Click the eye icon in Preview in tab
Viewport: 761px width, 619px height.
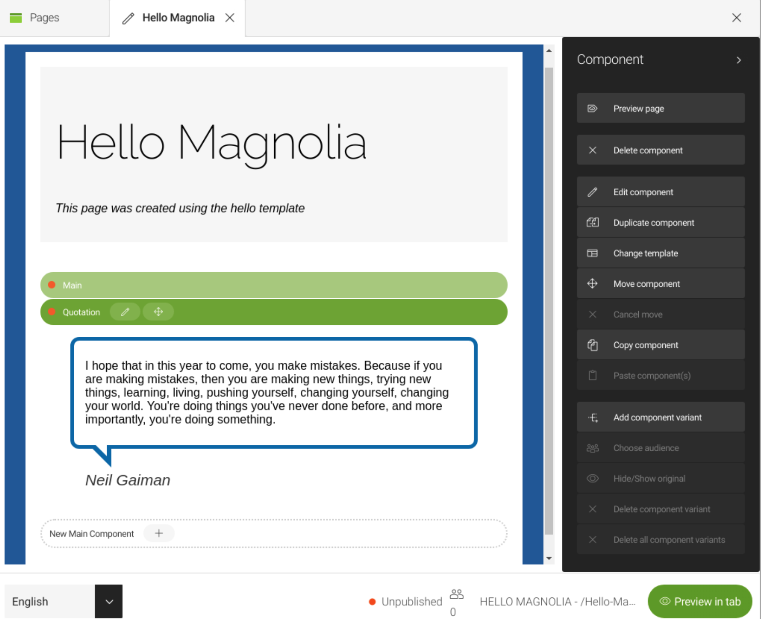[664, 601]
